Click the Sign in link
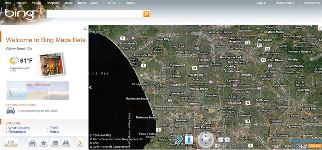Viewport: 322px width, 150px height. tap(261, 3)
